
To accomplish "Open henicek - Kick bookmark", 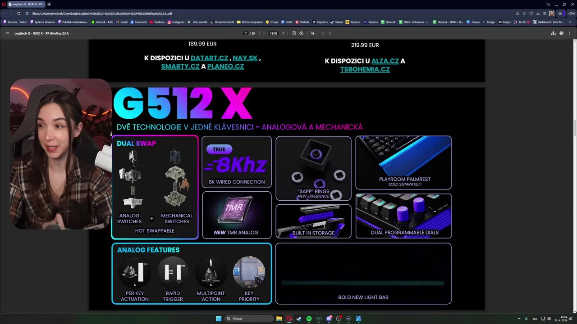I will coord(102,22).
